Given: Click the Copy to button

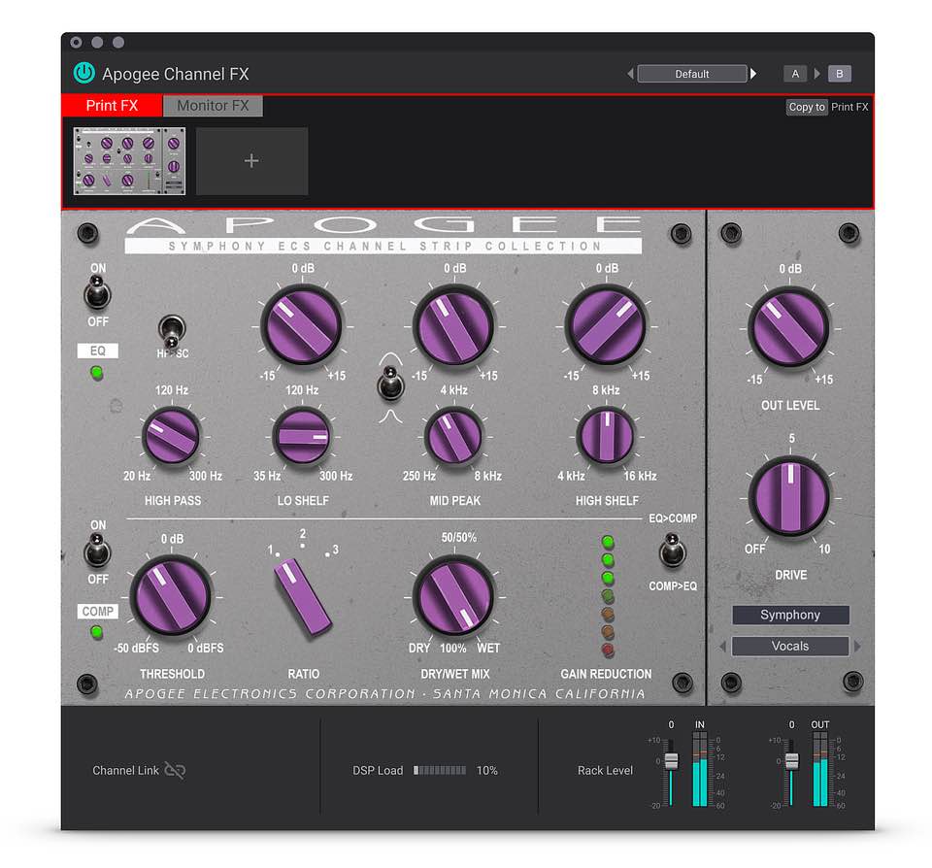Looking at the screenshot, I should 807,107.
